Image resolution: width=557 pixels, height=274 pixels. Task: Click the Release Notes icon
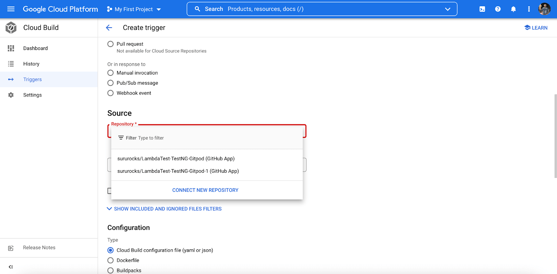(11, 248)
